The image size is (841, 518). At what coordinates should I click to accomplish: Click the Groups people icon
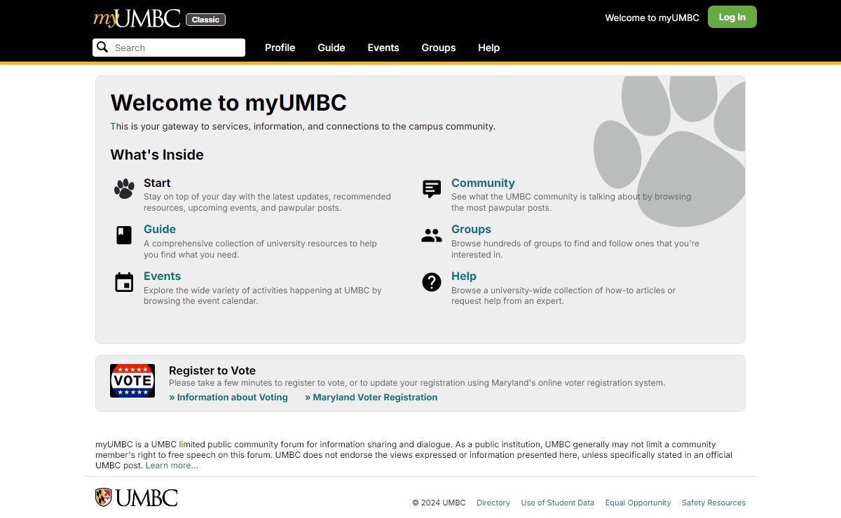coord(432,235)
